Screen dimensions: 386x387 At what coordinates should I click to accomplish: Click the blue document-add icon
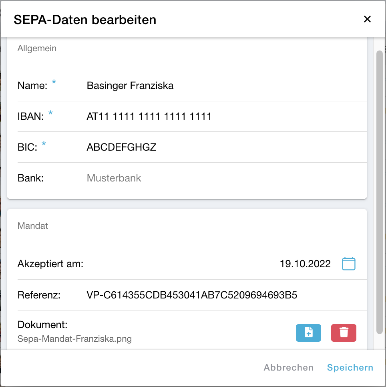coord(308,333)
